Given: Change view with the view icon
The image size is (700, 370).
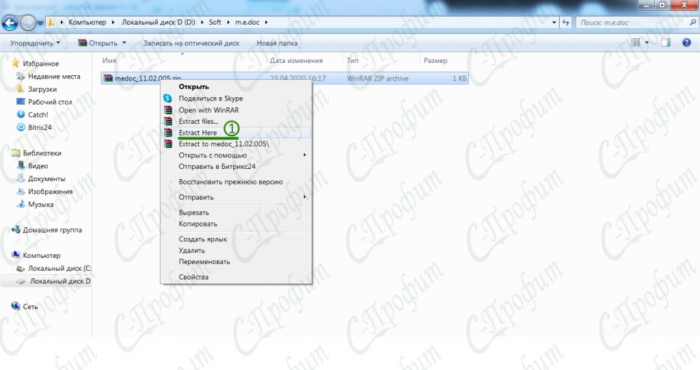Looking at the screenshot, I should 635,42.
